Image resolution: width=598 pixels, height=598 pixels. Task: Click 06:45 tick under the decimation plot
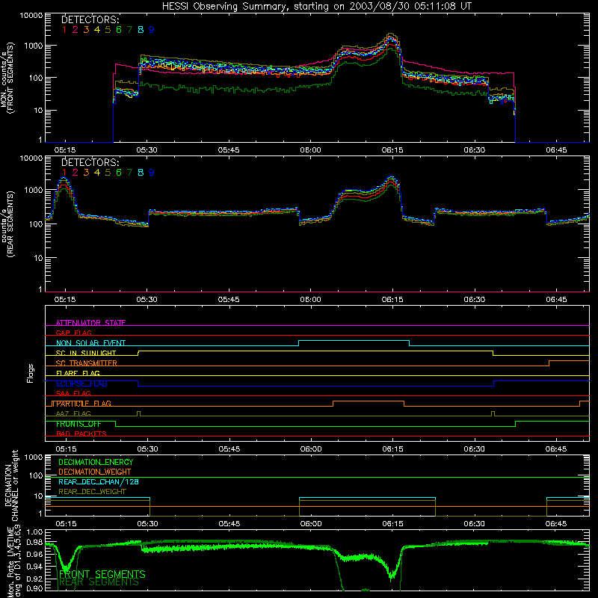coord(556,524)
